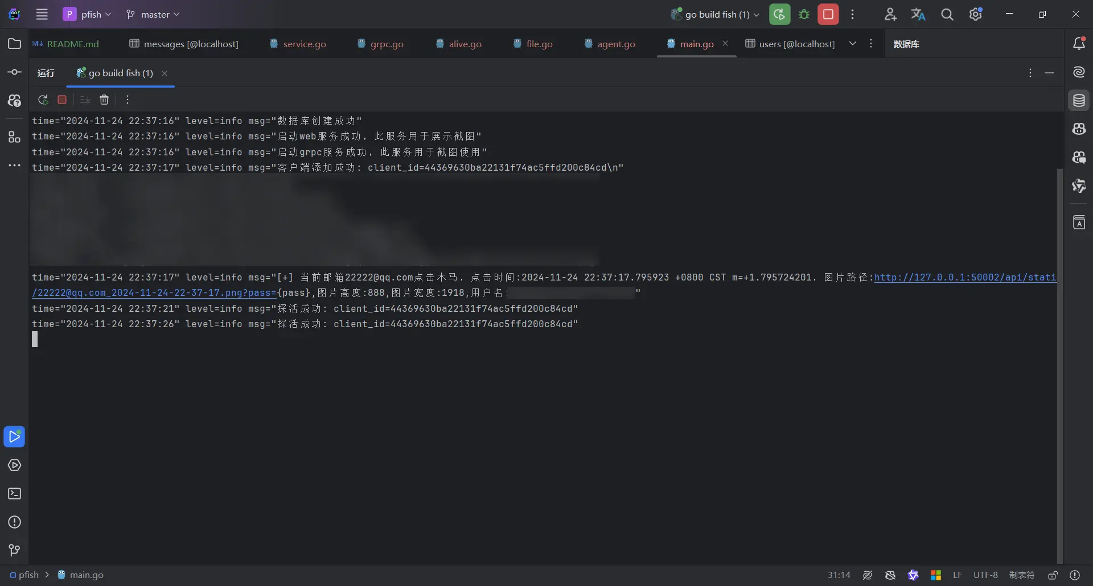This screenshot has width=1093, height=586.
Task: Open the Terminal tool window
Action: click(15, 494)
